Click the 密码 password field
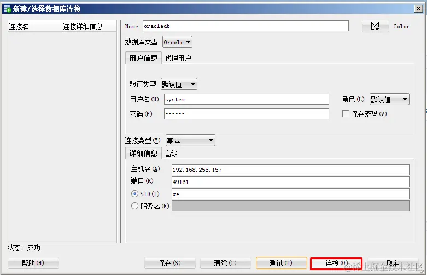The image size is (427, 275). click(247, 114)
